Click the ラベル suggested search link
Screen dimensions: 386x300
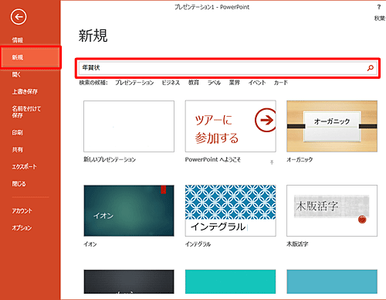pos(214,83)
